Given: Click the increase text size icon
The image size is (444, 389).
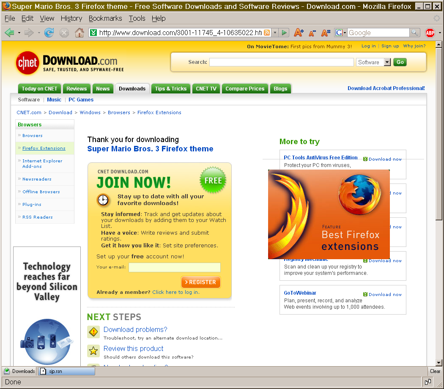Looking at the screenshot, I should tap(299, 33).
